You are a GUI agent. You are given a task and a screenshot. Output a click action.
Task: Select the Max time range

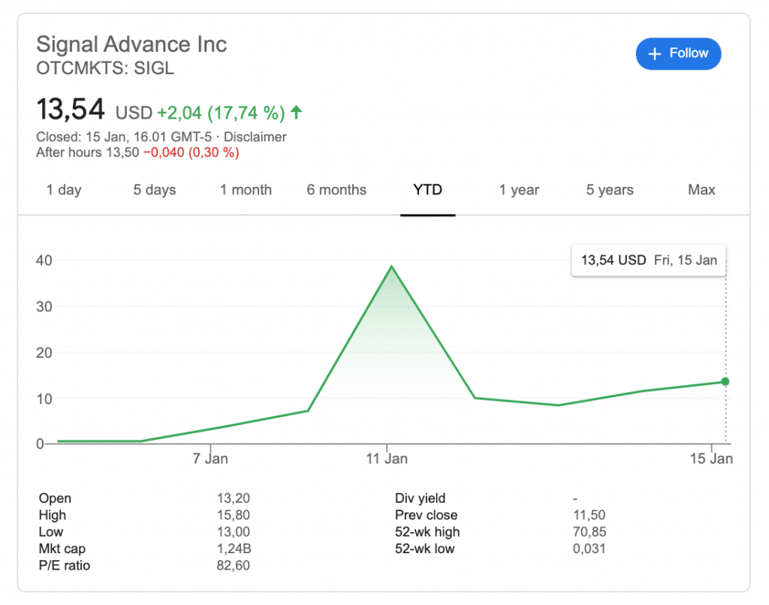pos(701,190)
